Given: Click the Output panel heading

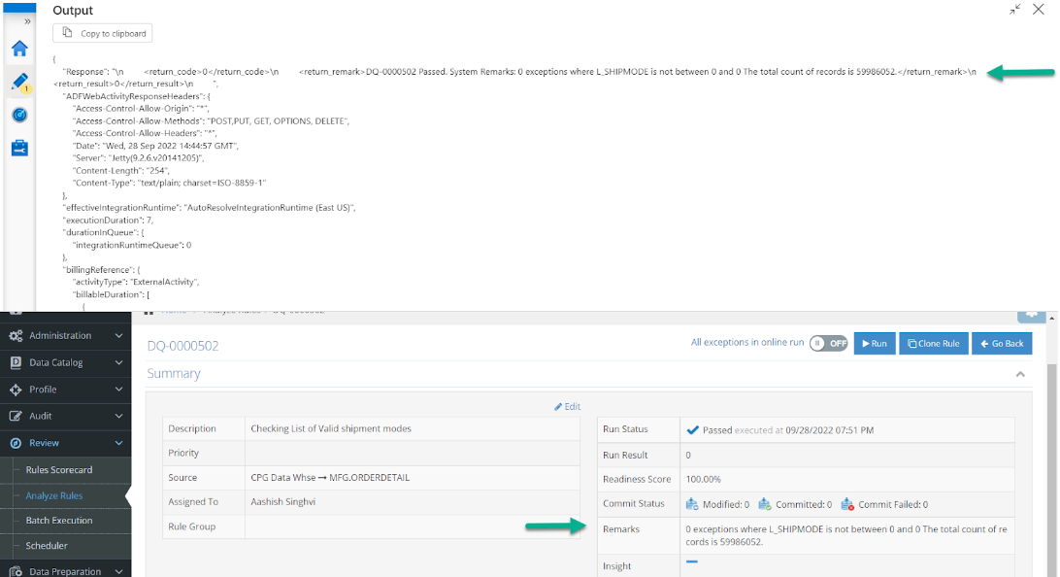Looking at the screenshot, I should (x=73, y=10).
